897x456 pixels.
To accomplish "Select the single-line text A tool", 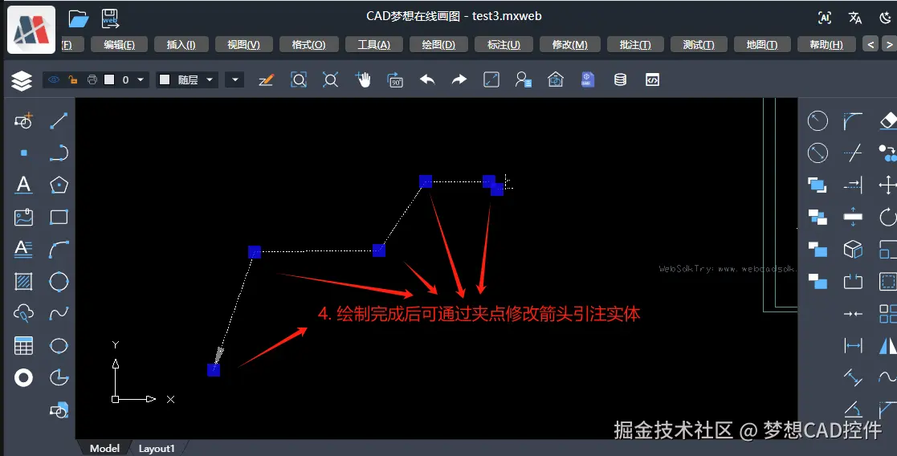I will (x=23, y=185).
